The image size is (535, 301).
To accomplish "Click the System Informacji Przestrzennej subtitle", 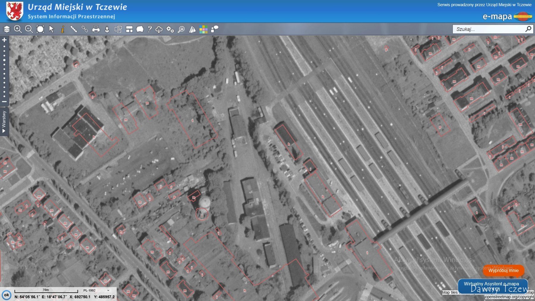I will click(71, 16).
